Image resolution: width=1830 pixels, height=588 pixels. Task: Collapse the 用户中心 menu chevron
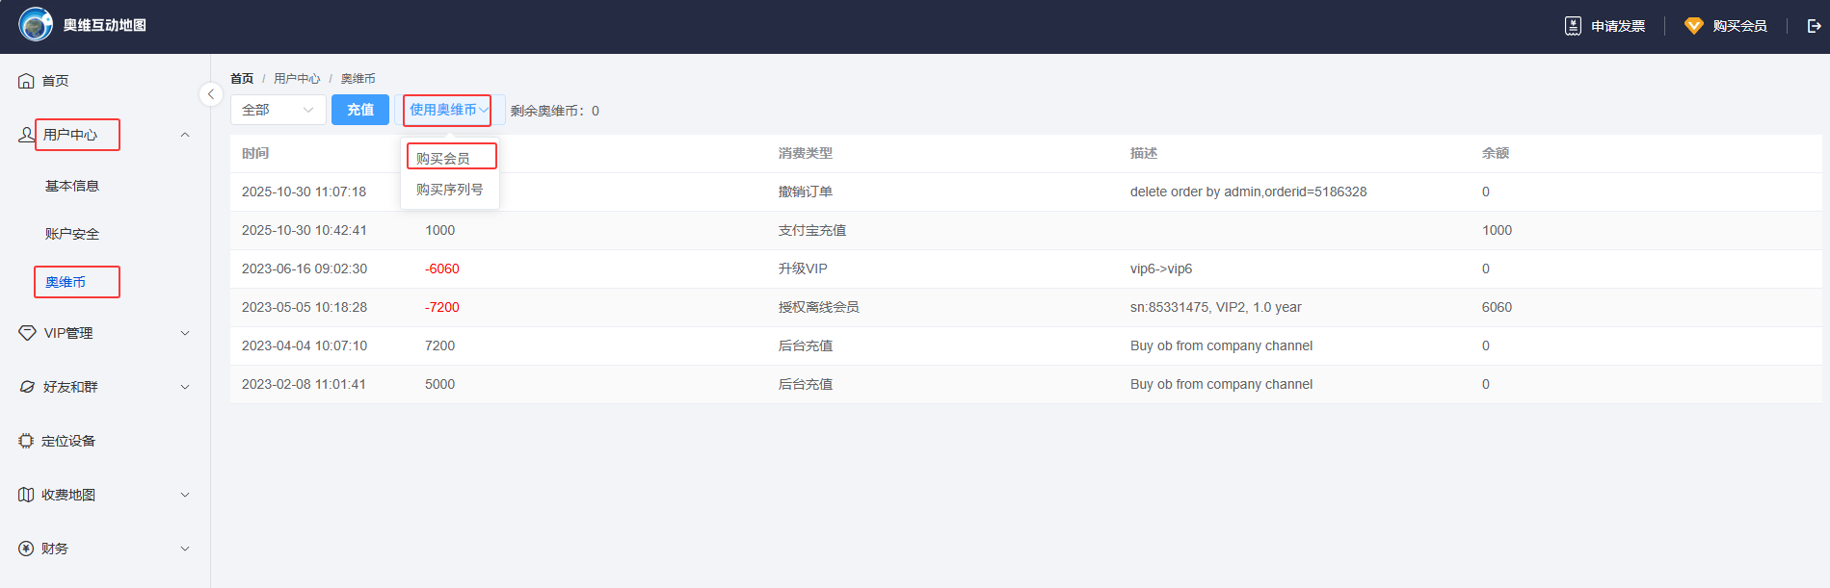click(x=185, y=135)
